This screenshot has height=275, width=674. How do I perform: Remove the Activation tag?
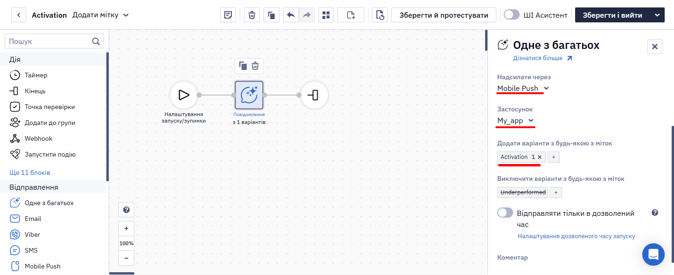(x=540, y=157)
